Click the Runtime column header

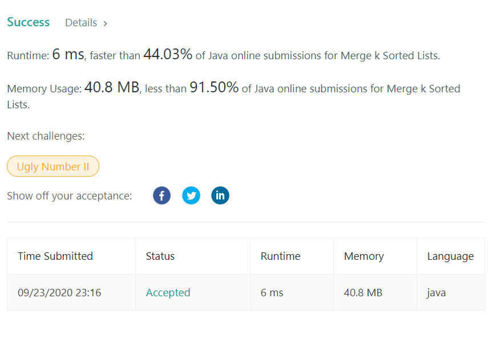tap(280, 256)
